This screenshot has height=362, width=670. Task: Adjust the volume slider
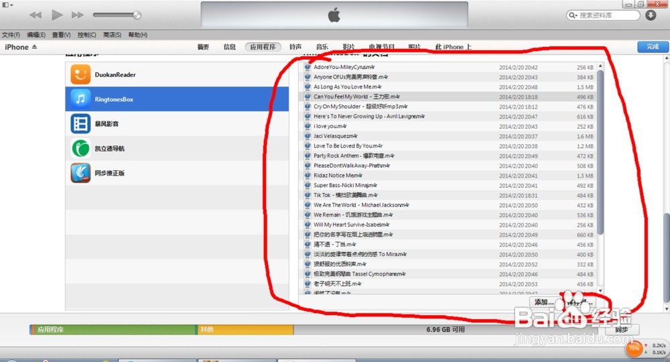click(x=117, y=15)
